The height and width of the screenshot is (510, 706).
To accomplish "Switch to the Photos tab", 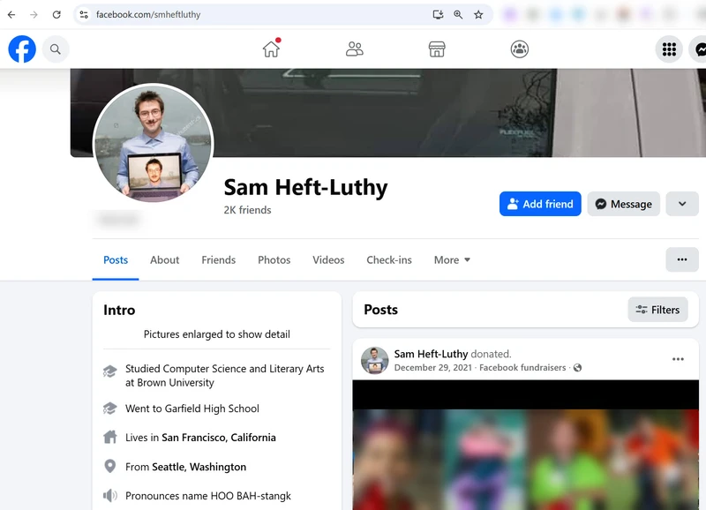I will (x=274, y=259).
